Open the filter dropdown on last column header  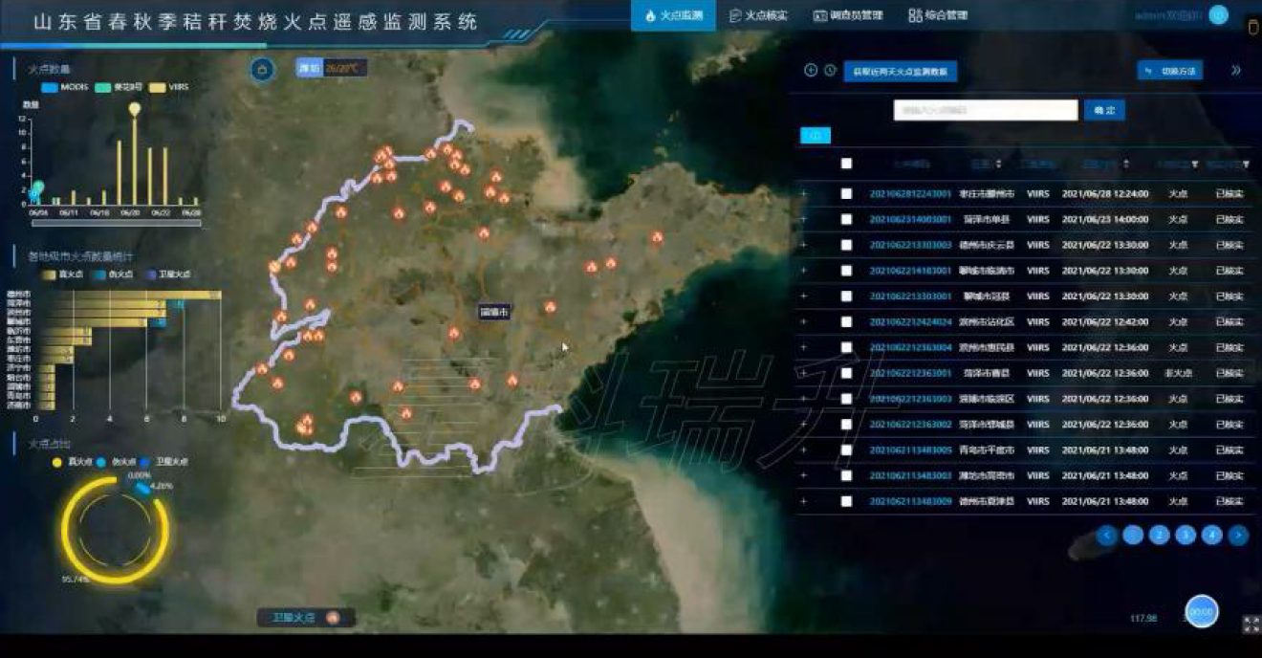click(1246, 164)
